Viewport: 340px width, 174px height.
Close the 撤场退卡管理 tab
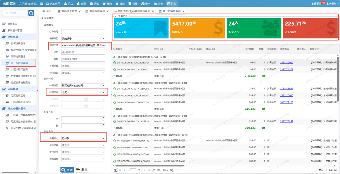click(x=79, y=11)
